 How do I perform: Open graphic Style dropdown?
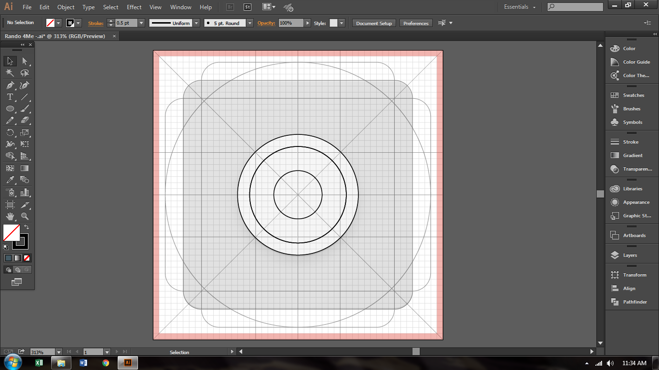pos(342,23)
